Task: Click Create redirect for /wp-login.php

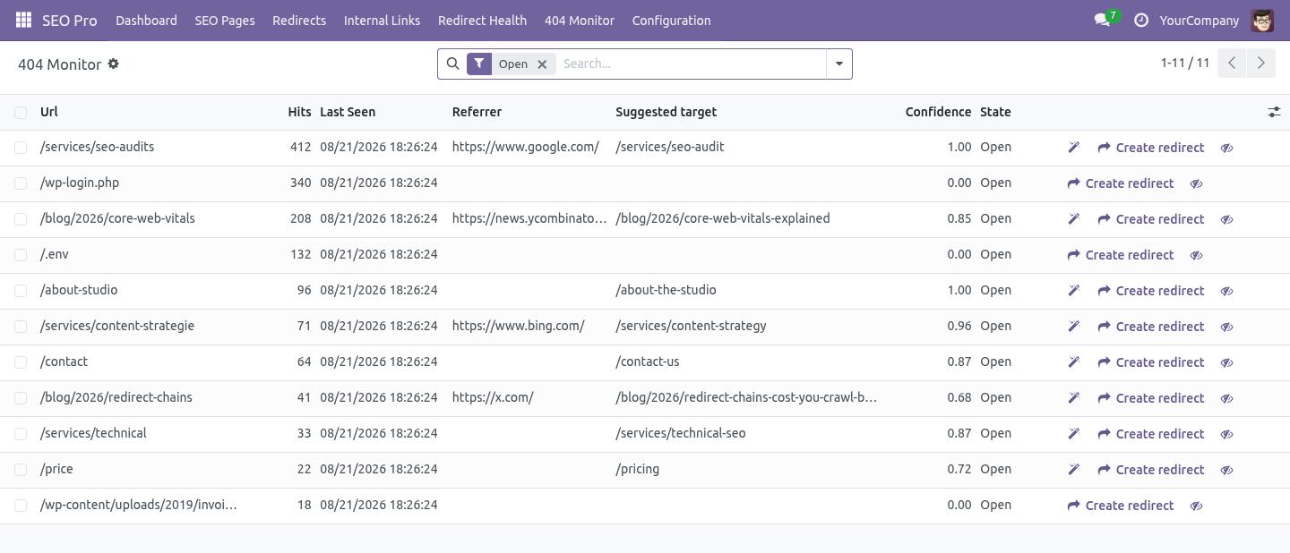Action: (1121, 183)
